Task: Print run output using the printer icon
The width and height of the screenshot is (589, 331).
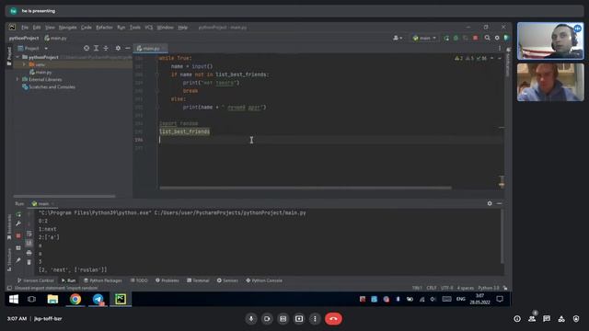Action: click(x=29, y=253)
